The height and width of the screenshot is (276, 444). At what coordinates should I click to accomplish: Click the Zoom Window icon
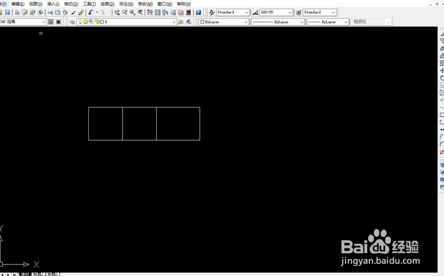coord(132,12)
